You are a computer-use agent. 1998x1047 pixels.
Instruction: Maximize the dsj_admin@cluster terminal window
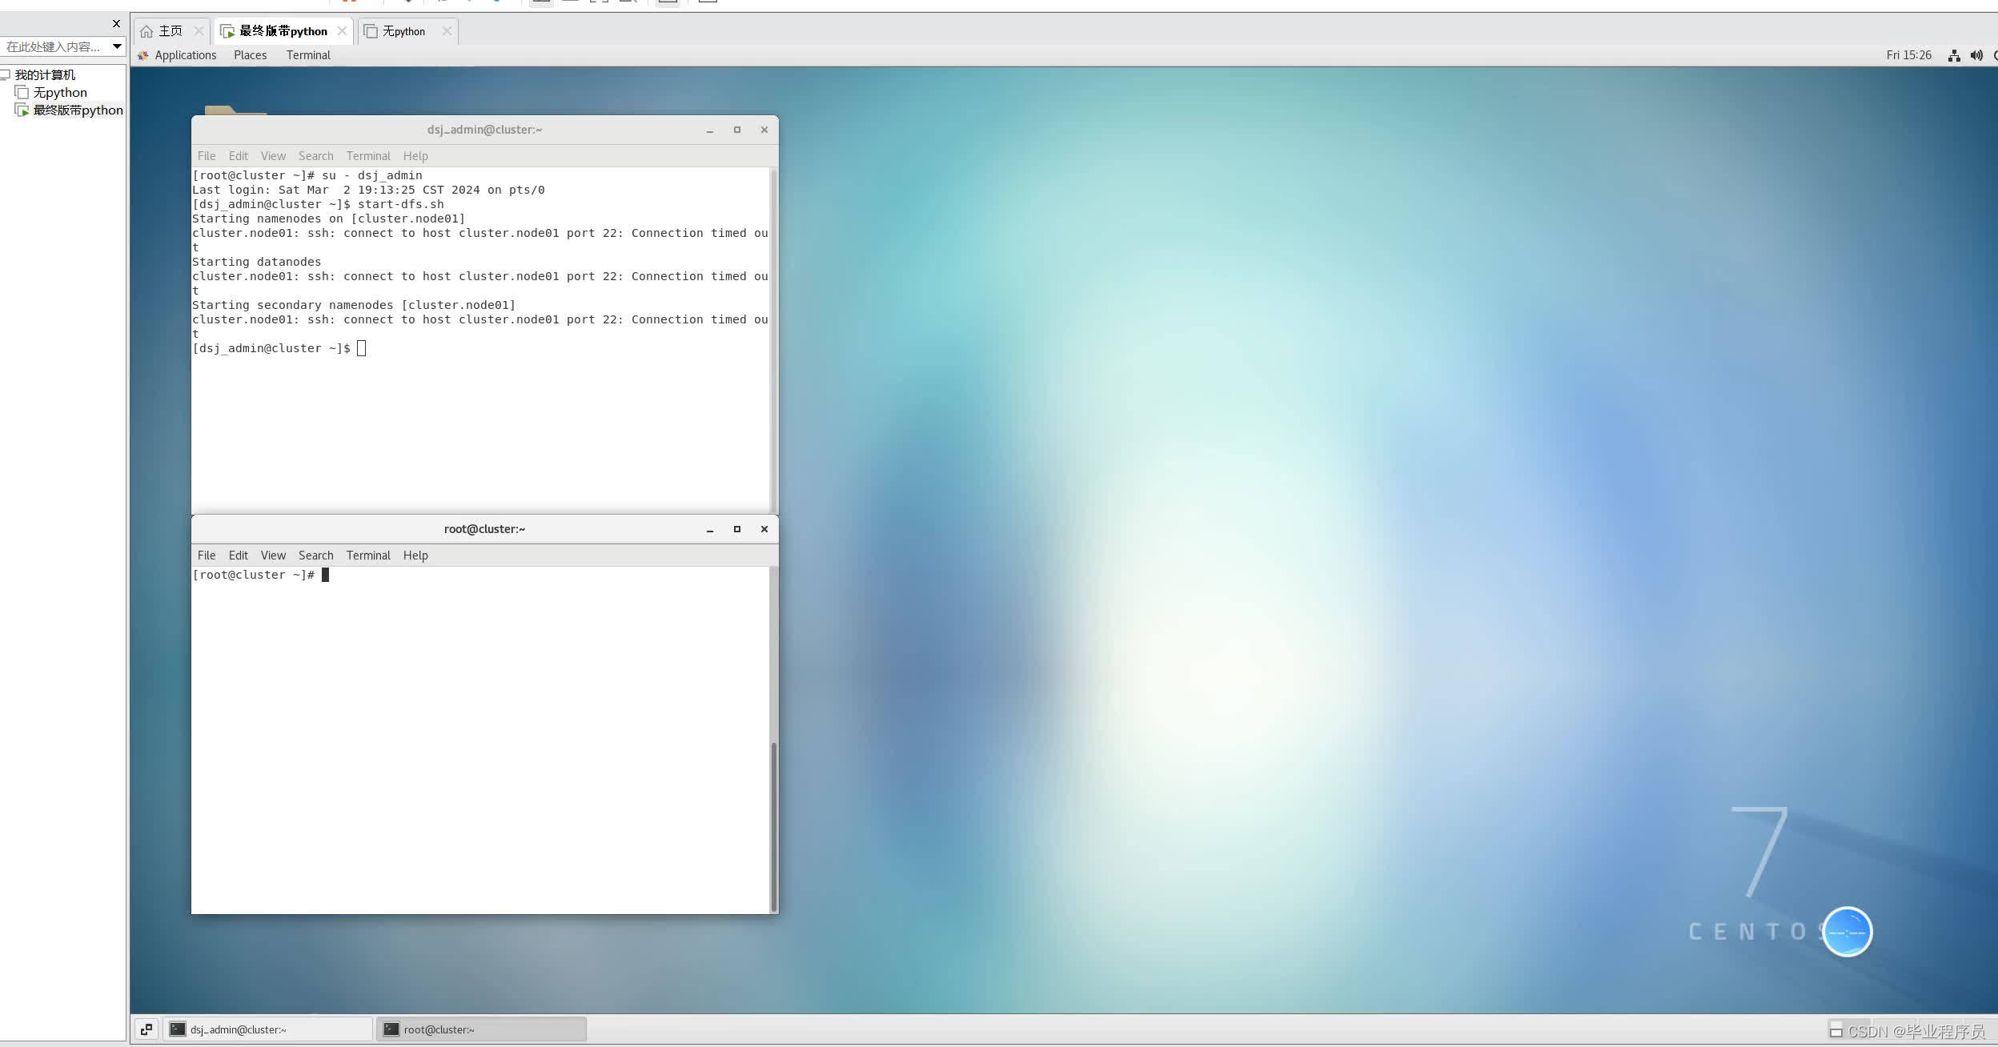point(737,130)
